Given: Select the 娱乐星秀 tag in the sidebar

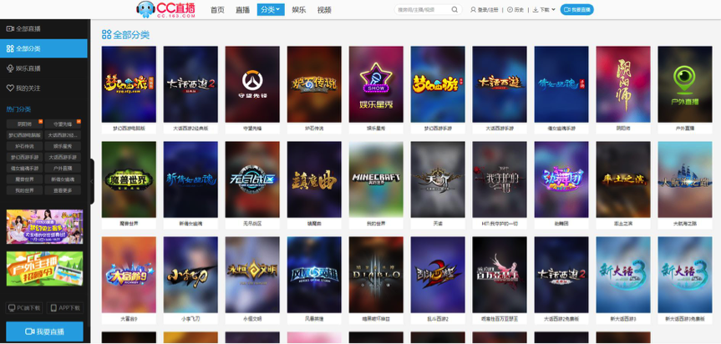Looking at the screenshot, I should point(63,146).
